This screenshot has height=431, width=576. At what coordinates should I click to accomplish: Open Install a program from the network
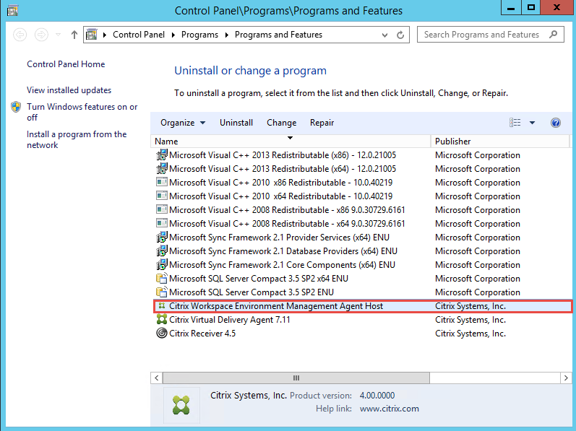(77, 140)
